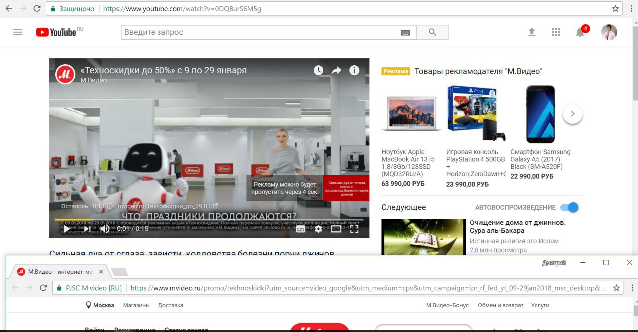Enter fullscreen mode in player
Viewport: 638px width, 332px height.
[354, 229]
